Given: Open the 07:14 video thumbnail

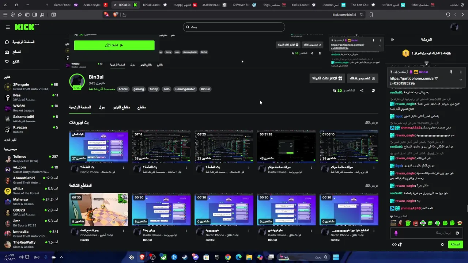Looking at the screenshot, I should (x=161, y=146).
